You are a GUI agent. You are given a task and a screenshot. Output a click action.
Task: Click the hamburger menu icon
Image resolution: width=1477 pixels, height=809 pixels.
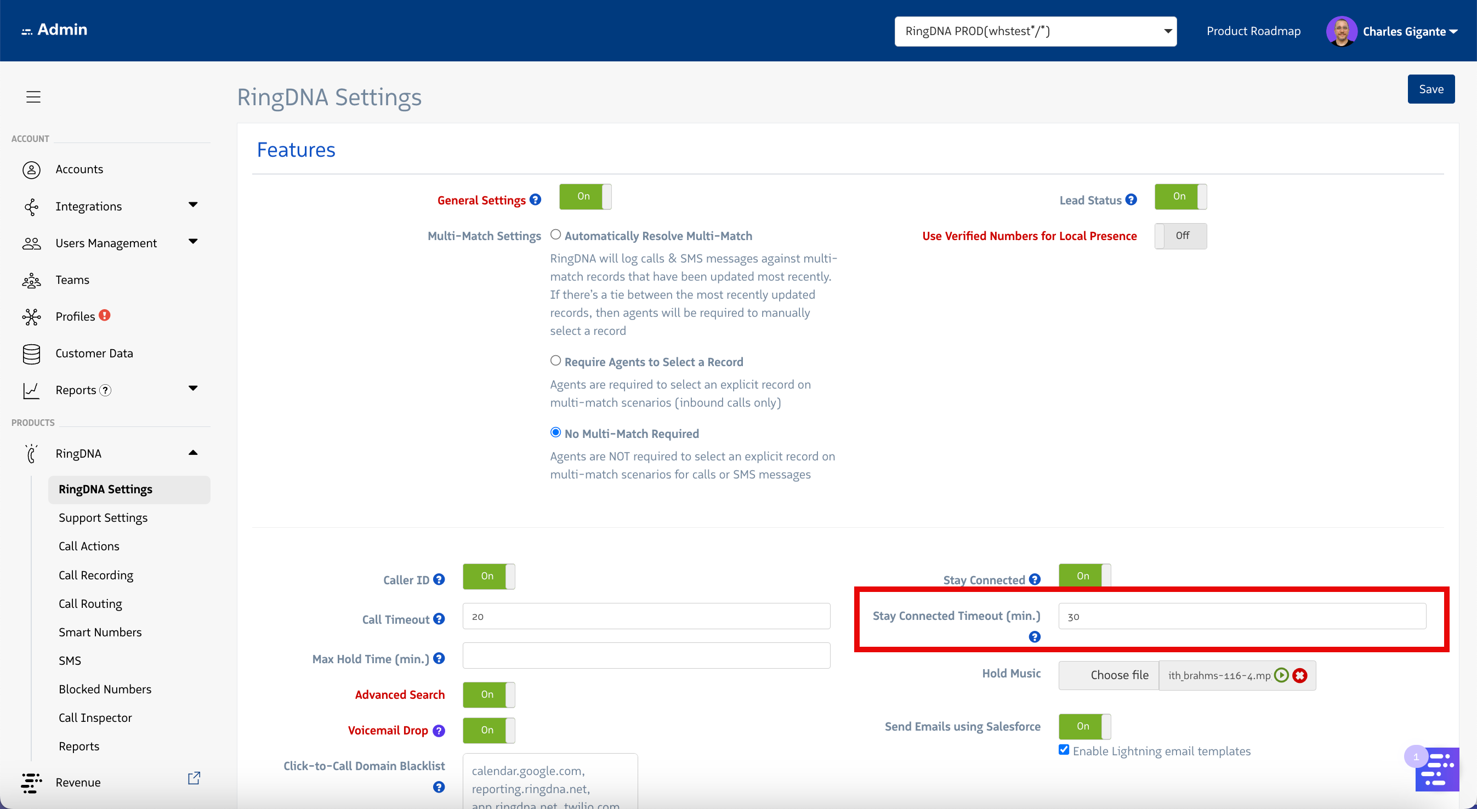click(x=33, y=96)
